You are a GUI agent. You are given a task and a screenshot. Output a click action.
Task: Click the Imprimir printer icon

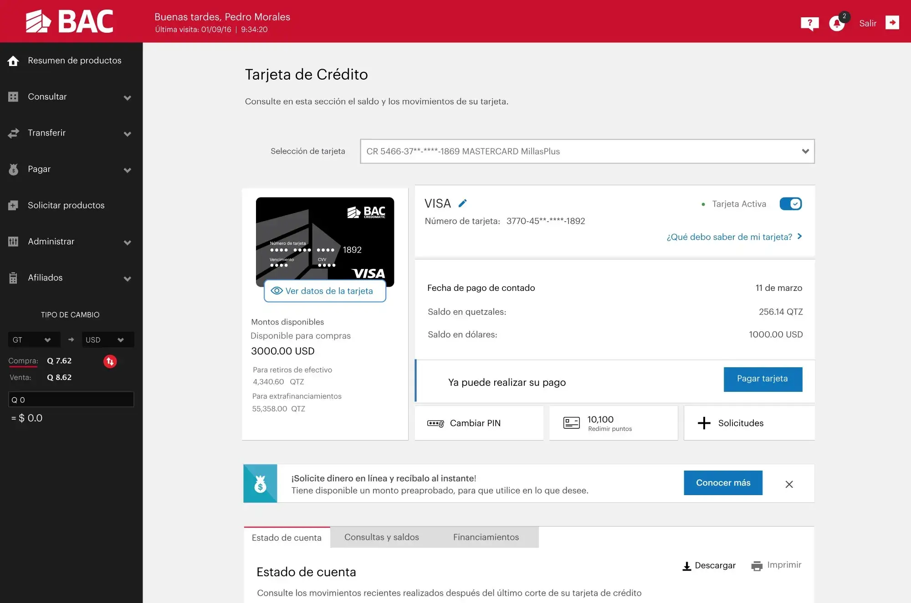(757, 566)
